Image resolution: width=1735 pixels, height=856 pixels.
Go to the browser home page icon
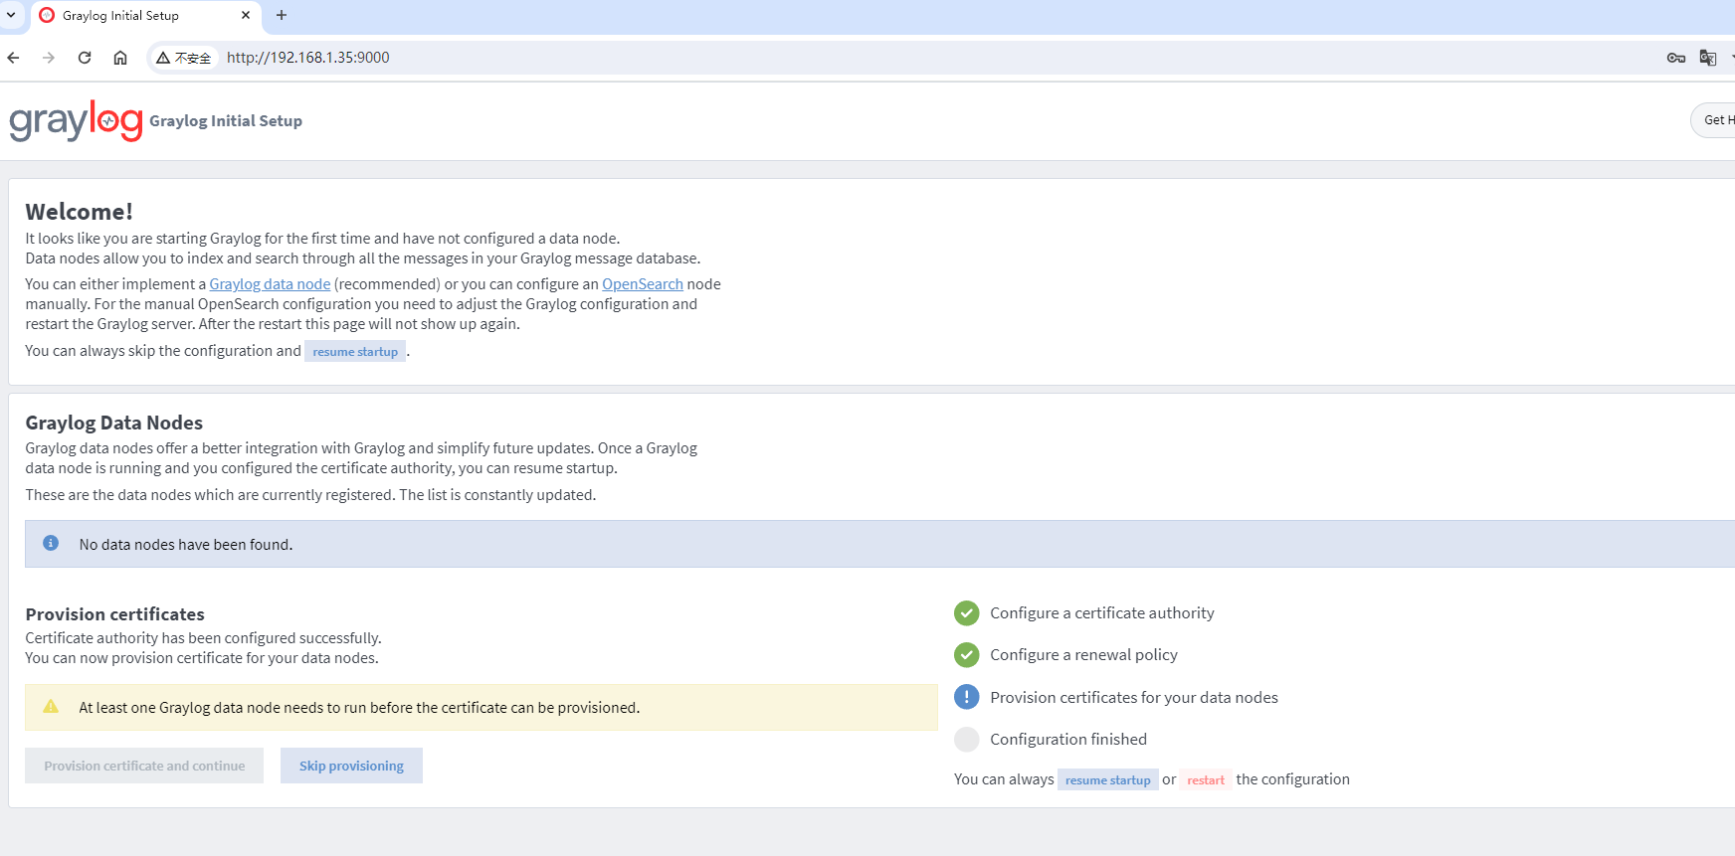point(120,58)
